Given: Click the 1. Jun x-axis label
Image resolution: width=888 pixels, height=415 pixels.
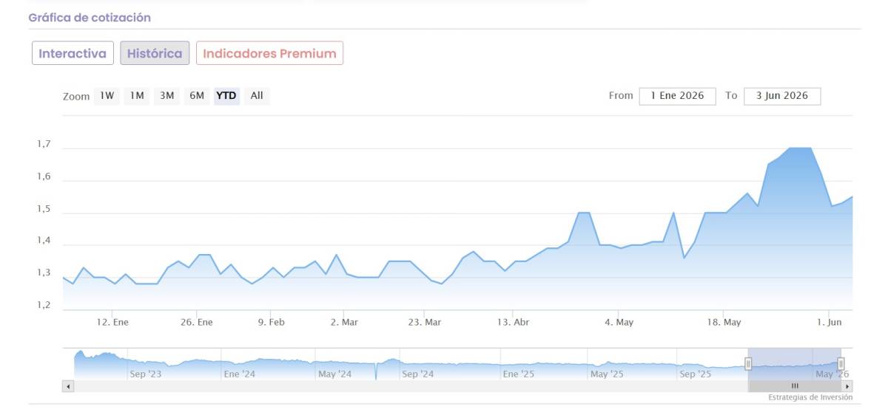Looking at the screenshot, I should click(x=828, y=322).
